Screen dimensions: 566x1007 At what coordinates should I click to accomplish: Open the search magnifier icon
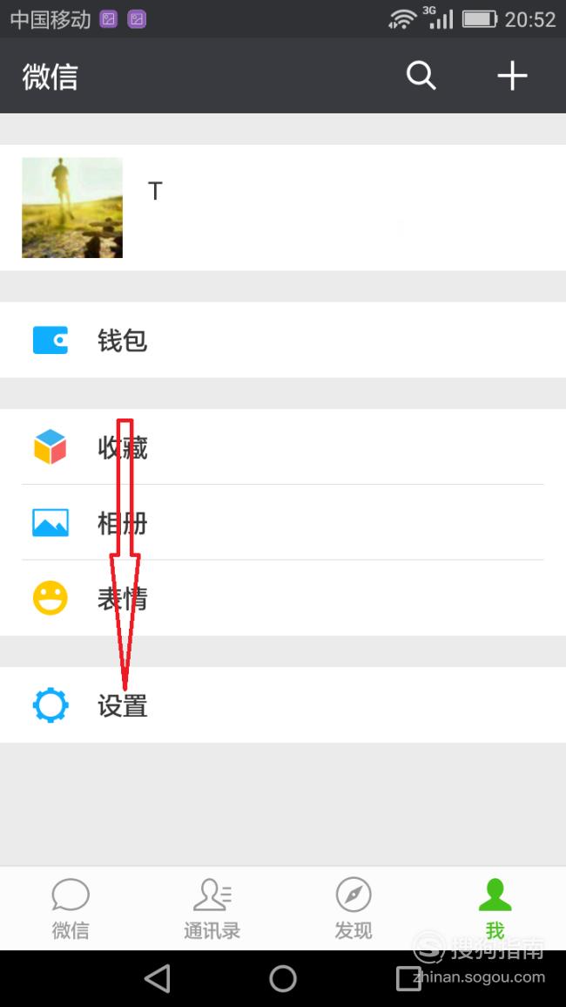tap(421, 76)
